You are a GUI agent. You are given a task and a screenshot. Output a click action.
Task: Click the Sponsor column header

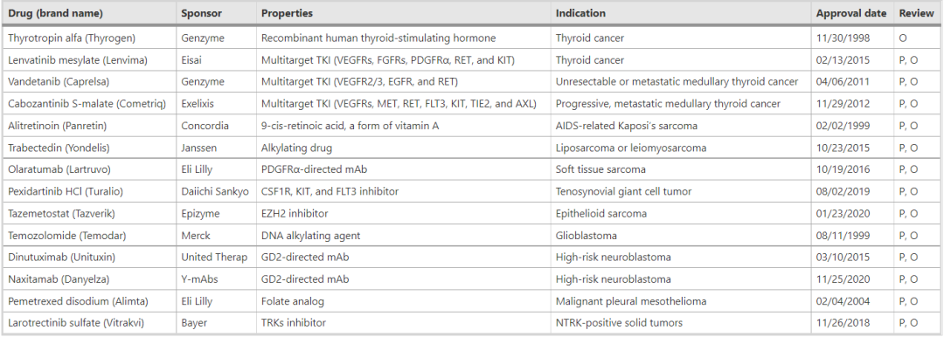202,13
